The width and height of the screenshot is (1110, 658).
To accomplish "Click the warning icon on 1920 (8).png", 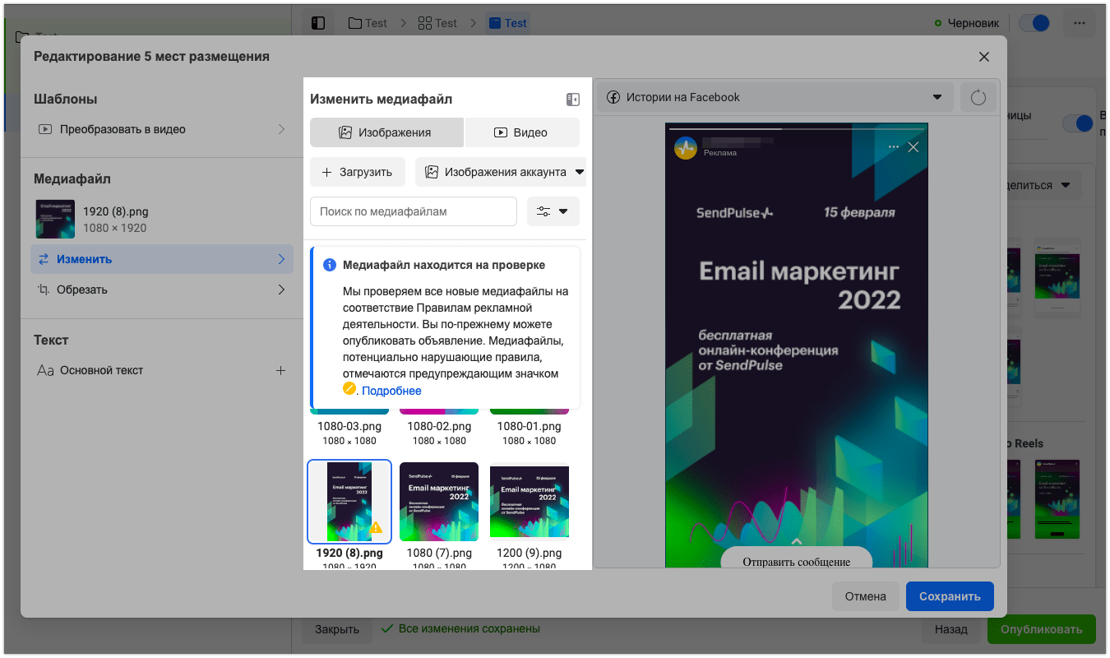I will coord(376,528).
